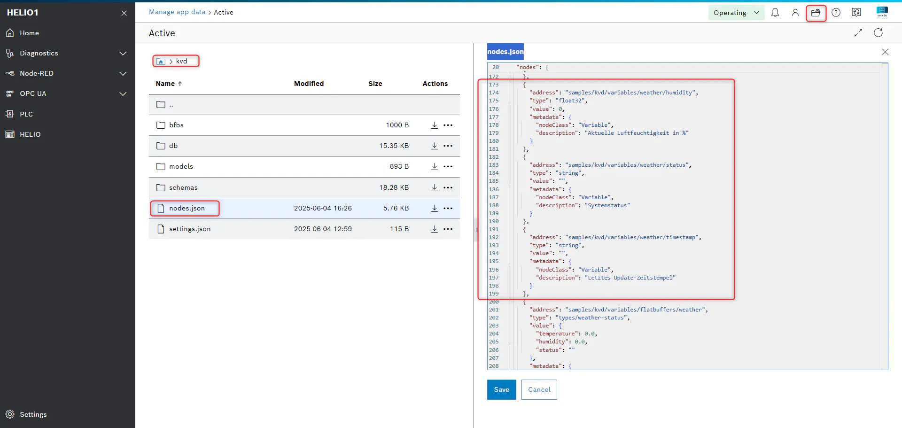Open the help question mark icon
The image size is (902, 428).
coord(836,13)
